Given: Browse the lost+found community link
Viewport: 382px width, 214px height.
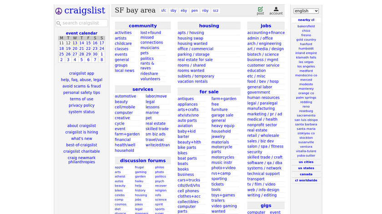Looking at the screenshot, I should (151, 33).
